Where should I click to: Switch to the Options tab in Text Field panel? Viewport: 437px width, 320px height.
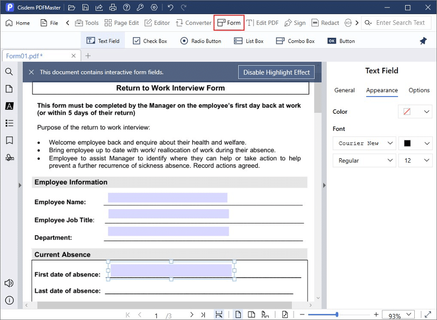click(419, 90)
